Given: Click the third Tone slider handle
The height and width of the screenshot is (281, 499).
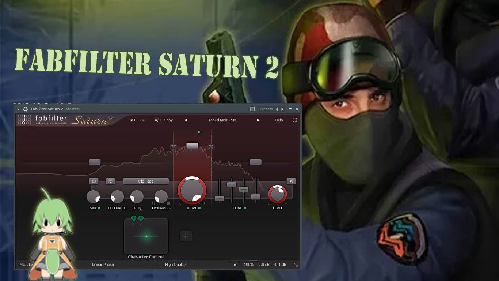Looking at the screenshot, I should point(244,189).
